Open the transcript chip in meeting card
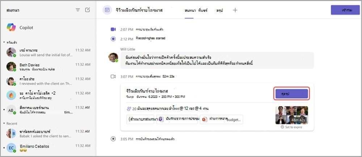 141,119
